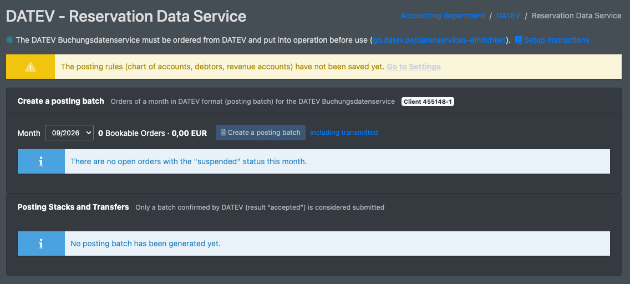Click the book icon beside Setup Instructions
630x284 pixels.
tap(519, 40)
